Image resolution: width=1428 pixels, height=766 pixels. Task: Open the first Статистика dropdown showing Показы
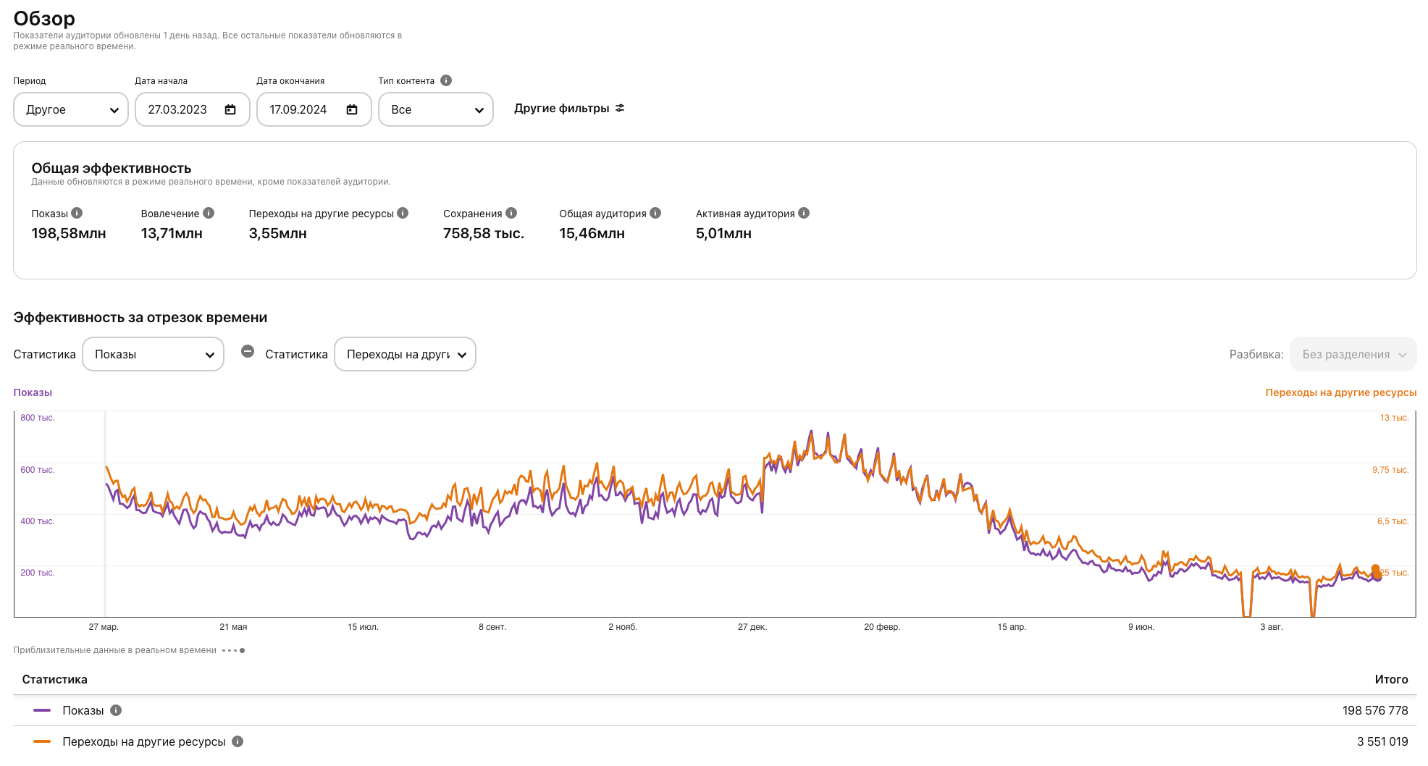[x=153, y=354]
